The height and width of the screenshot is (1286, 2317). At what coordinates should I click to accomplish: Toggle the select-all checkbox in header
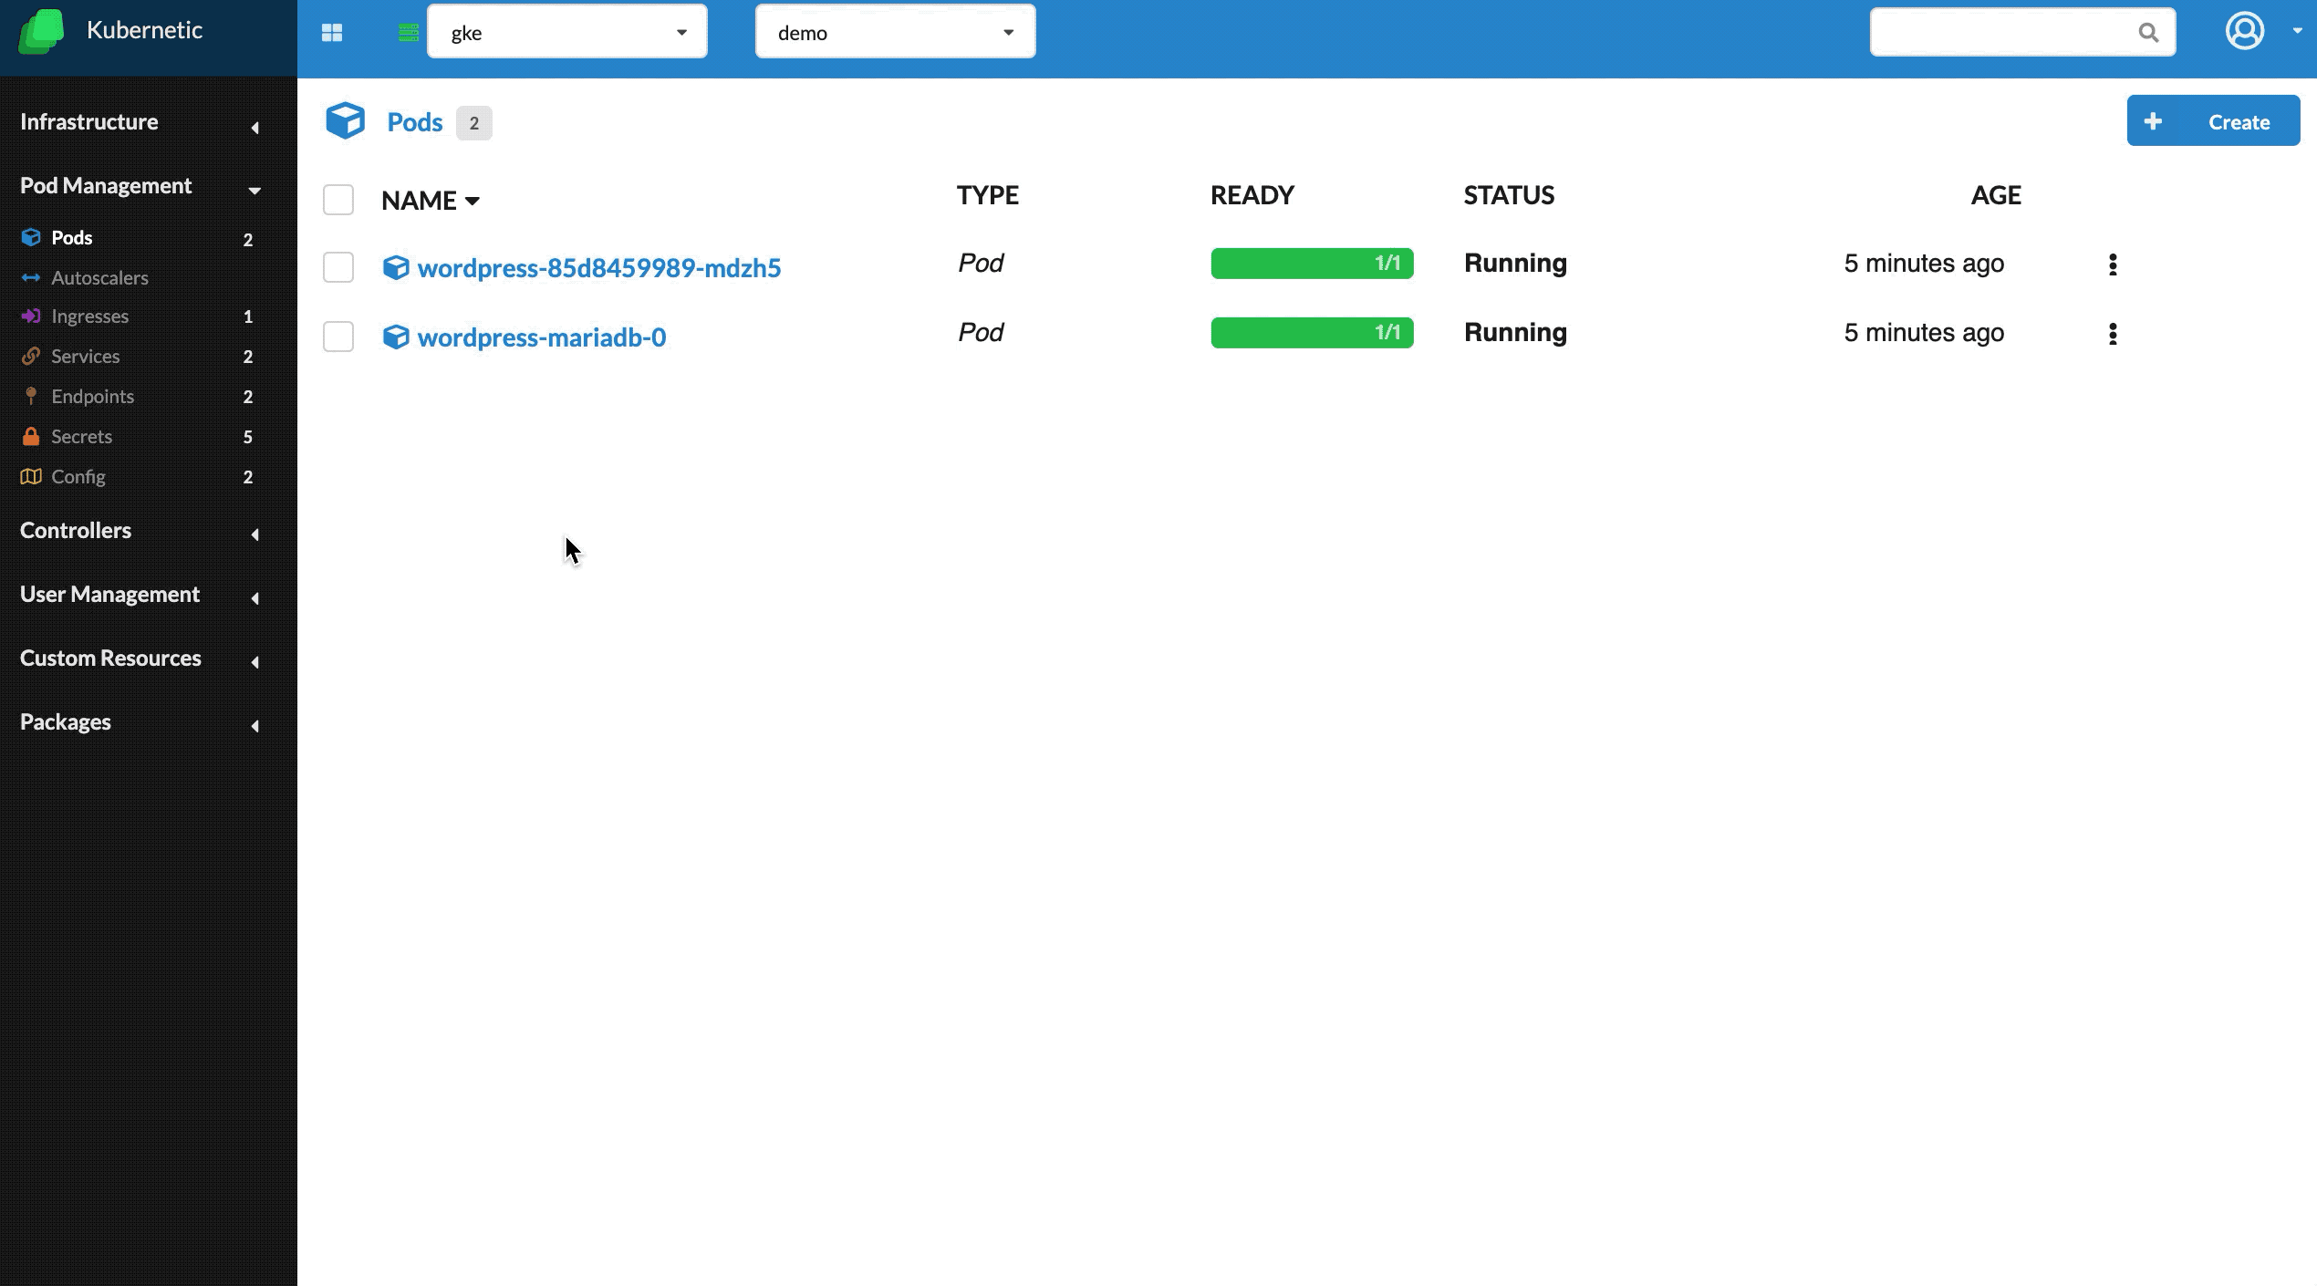(x=338, y=200)
